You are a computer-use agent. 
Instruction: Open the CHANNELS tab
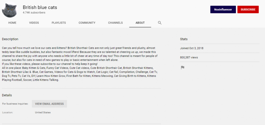click(x=115, y=23)
